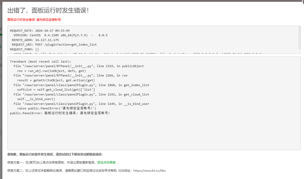
Task: Click the REQUEST_URI POST /plugin line
Action: point(54,45)
